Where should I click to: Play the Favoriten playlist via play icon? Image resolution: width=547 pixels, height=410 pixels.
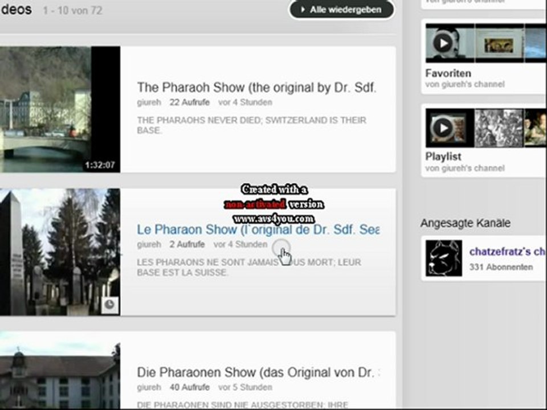(443, 43)
